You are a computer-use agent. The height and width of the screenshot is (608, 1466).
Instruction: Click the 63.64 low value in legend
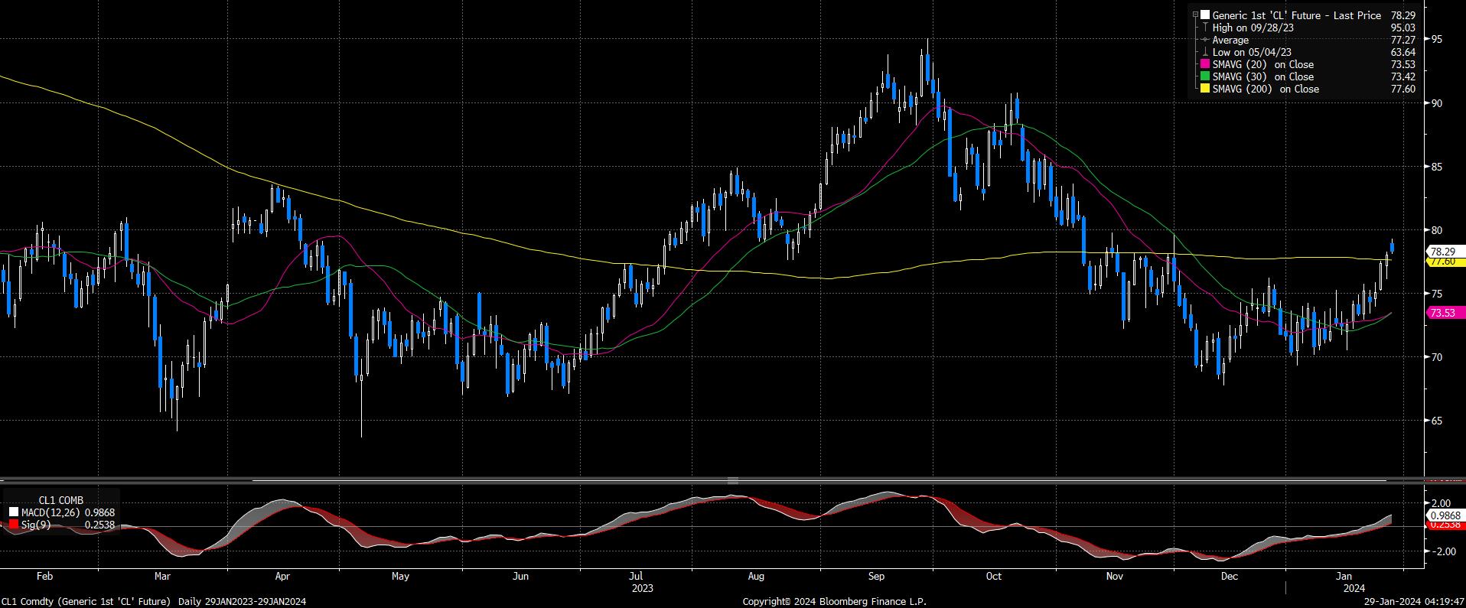[x=1403, y=52]
